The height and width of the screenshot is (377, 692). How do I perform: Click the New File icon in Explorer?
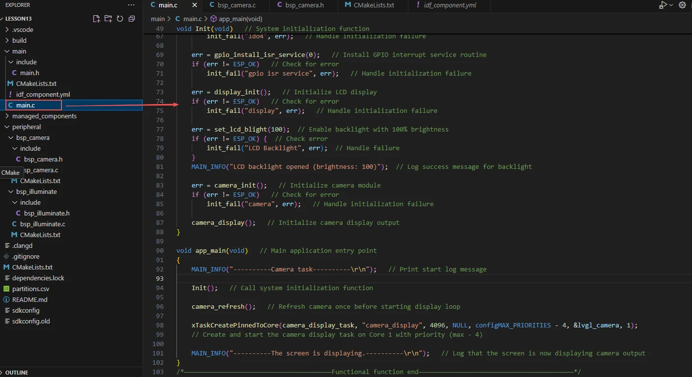pyautogui.click(x=96, y=19)
